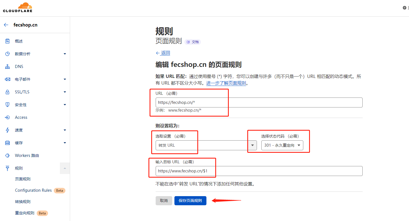The height and width of the screenshot is (221, 409).
Task: Click the 概述 clipboard icon
Action: [x=7, y=41]
